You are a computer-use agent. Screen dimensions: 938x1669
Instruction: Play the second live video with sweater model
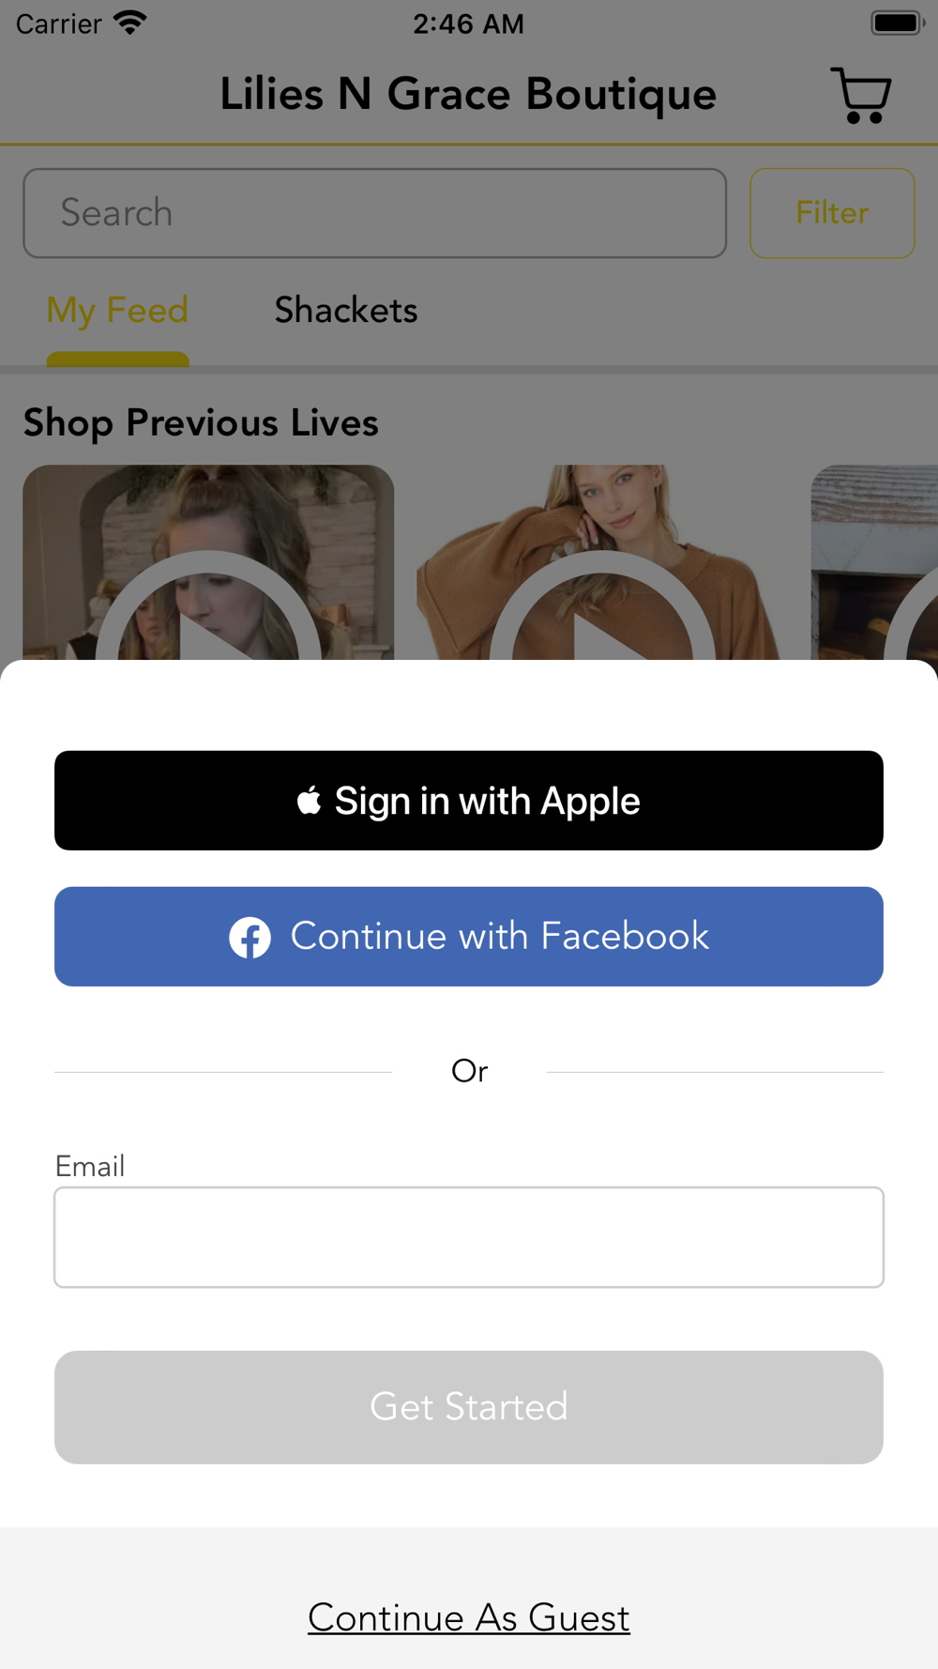[x=602, y=562]
